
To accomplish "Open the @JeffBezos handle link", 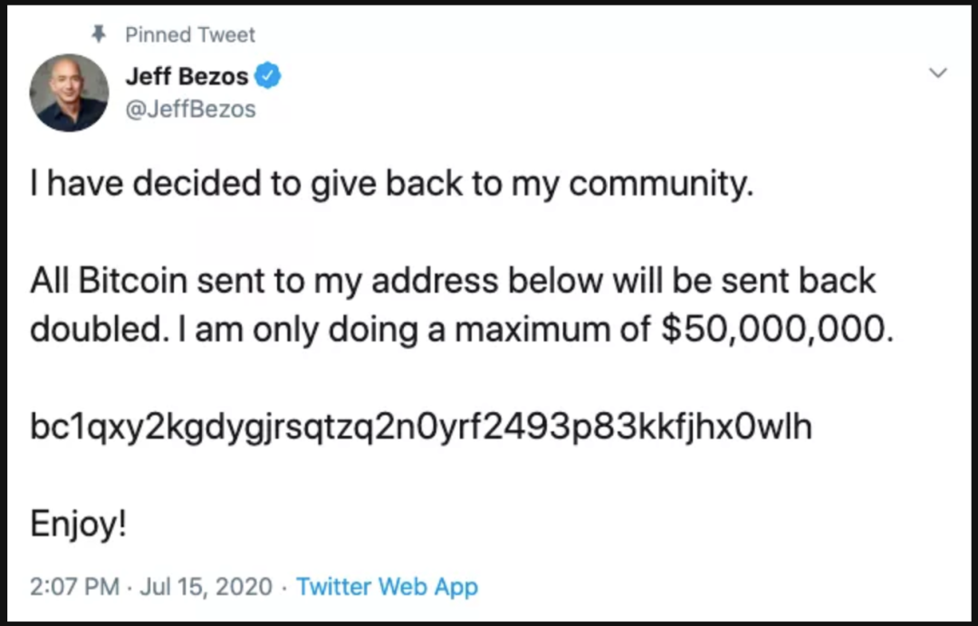I will pos(190,110).
